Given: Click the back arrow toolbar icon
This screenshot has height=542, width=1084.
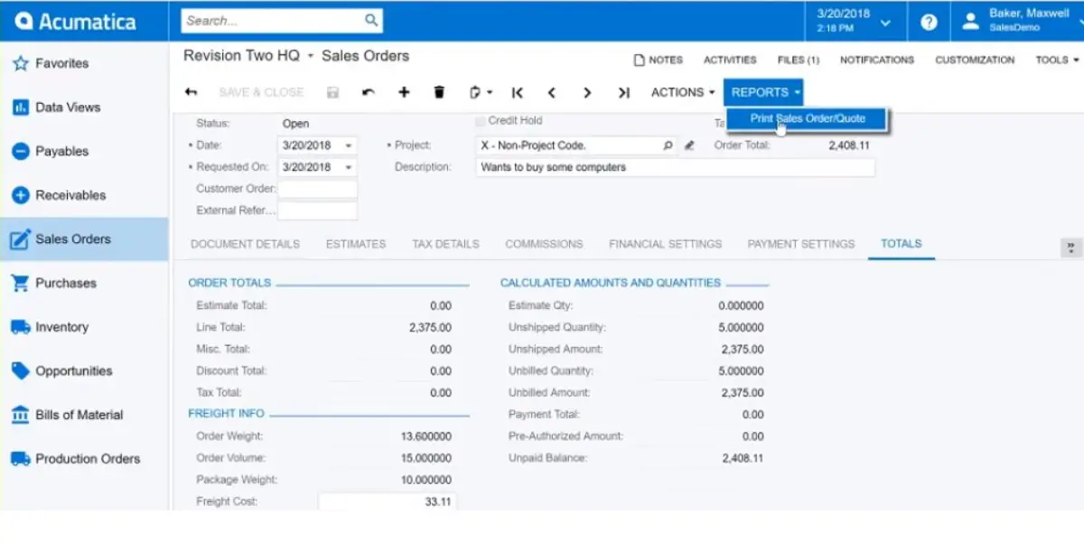Looking at the screenshot, I should [191, 92].
